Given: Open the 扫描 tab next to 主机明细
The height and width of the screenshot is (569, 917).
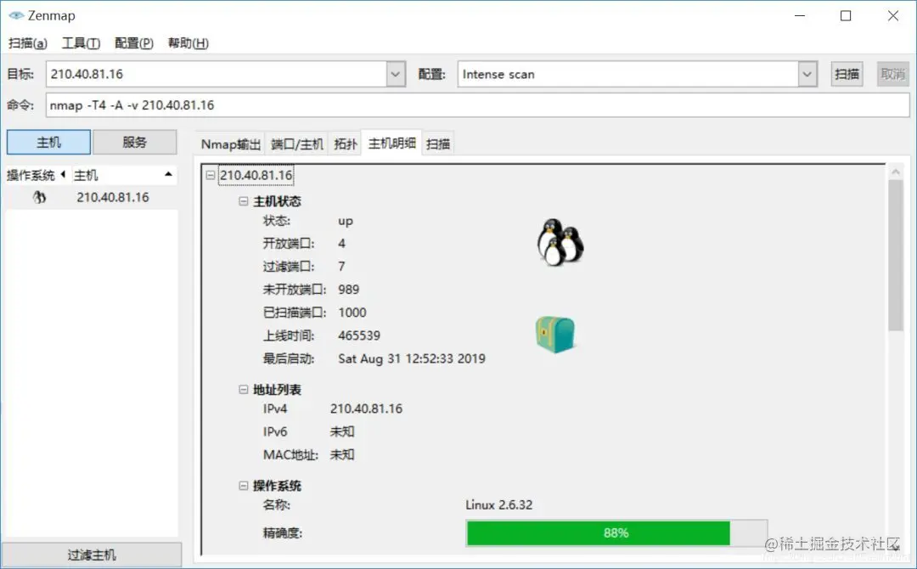Looking at the screenshot, I should pos(438,144).
